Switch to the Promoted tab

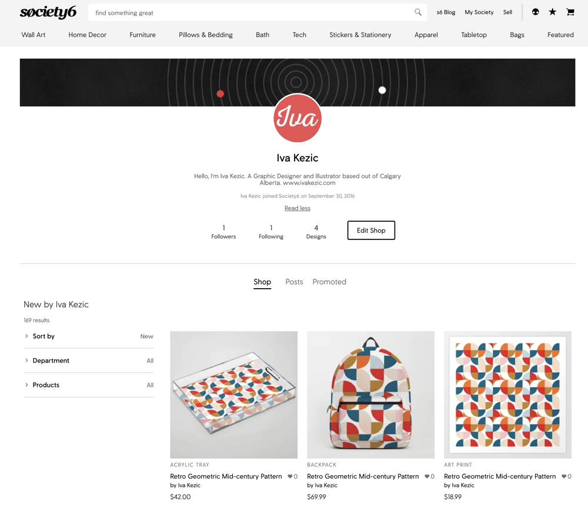coord(329,282)
